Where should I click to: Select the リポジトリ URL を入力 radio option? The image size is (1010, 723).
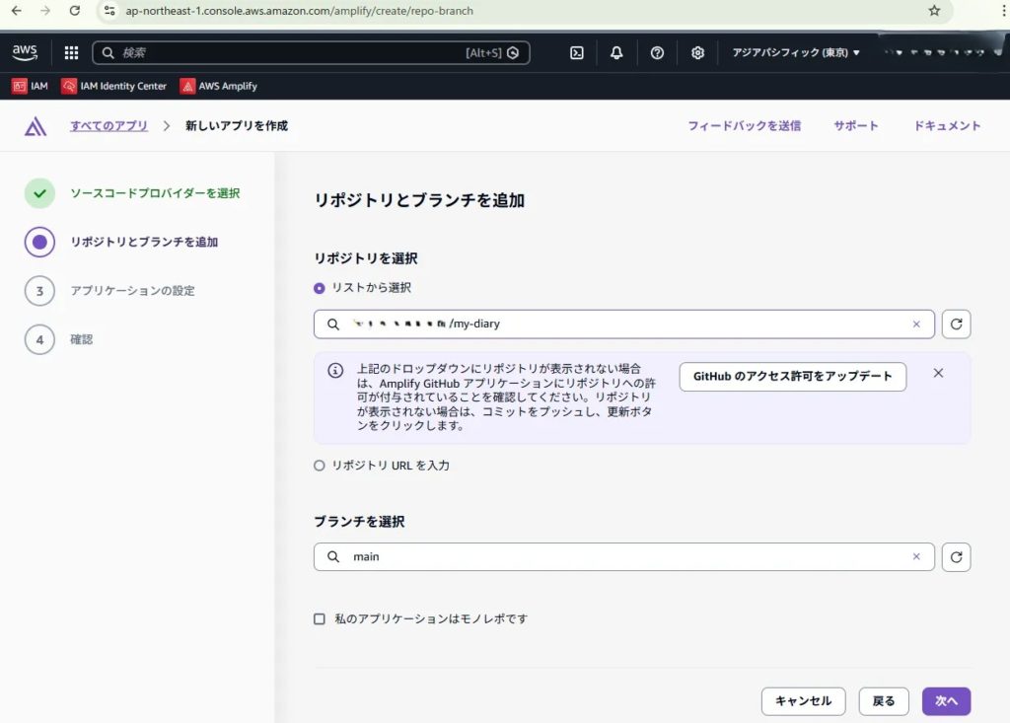tap(320, 466)
